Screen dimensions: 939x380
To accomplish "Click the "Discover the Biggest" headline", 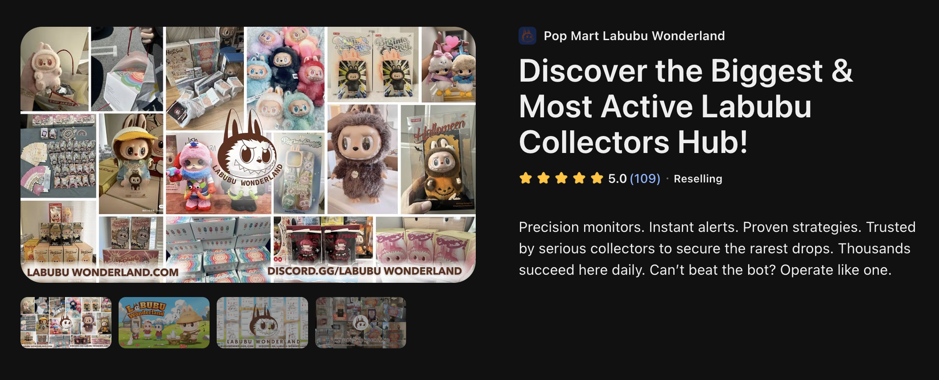I will [x=686, y=106].
